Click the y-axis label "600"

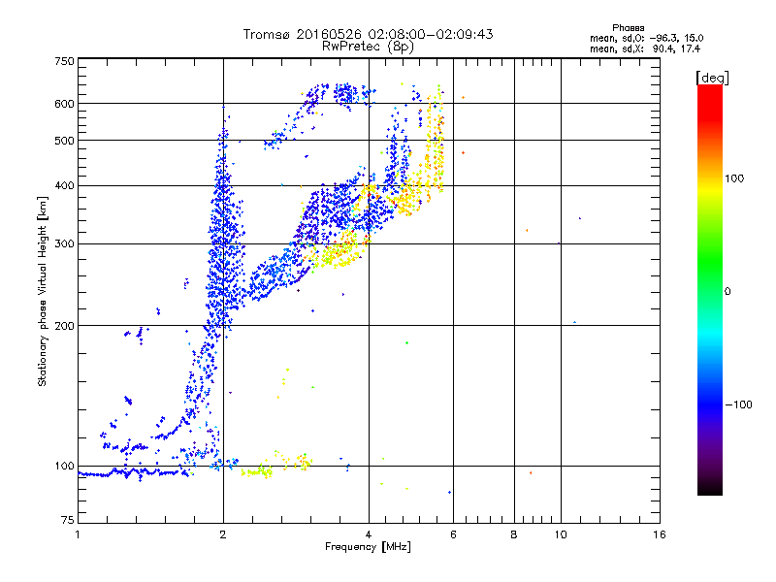64,104
